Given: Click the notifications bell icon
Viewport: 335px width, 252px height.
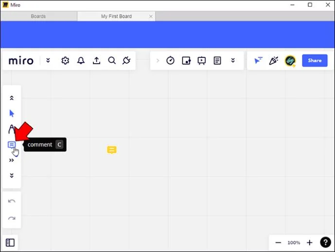Looking at the screenshot, I should pyautogui.click(x=81, y=61).
